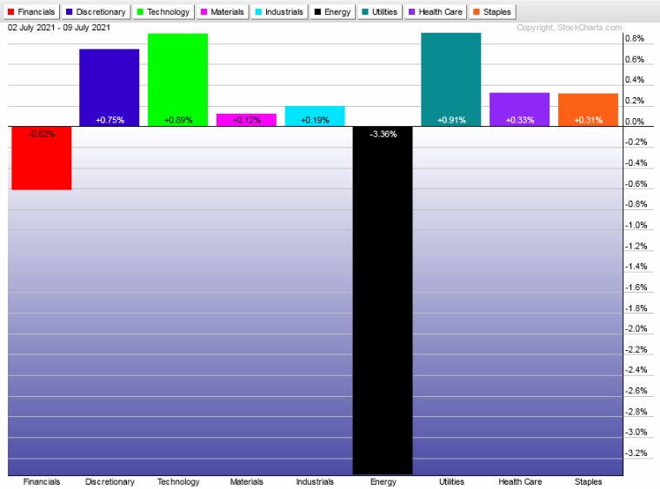Toggle the Energy legend button
Viewport: 660px width, 489px height.
(333, 12)
